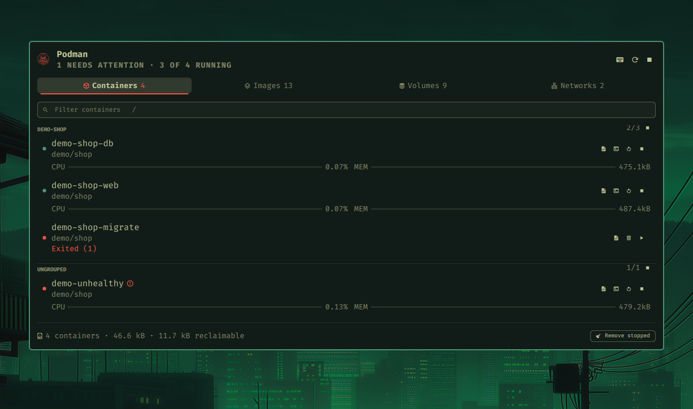Restart the demo-shop-web container
The height and width of the screenshot is (409, 693).
tap(629, 191)
